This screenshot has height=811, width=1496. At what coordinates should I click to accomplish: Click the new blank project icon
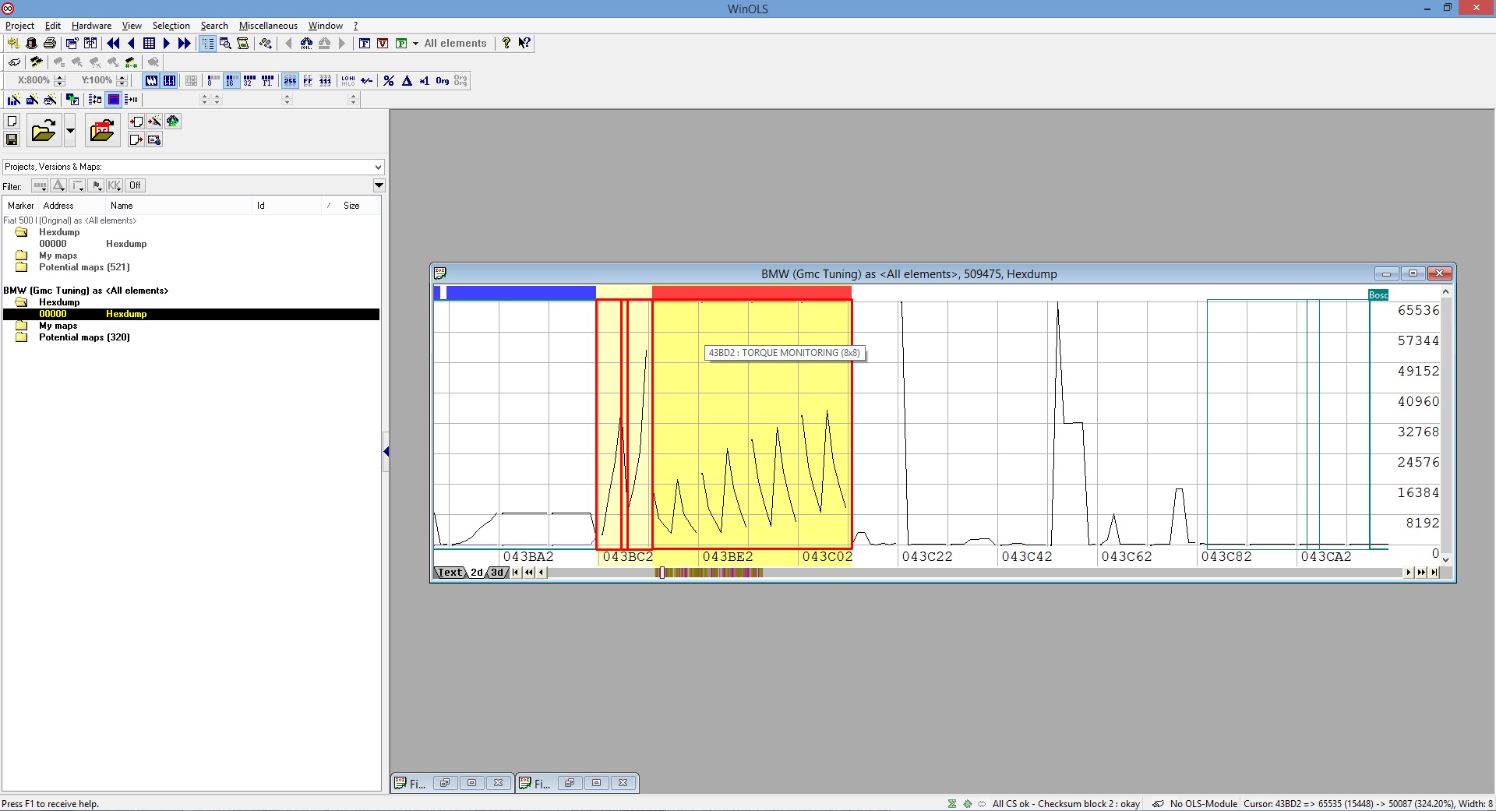(x=12, y=122)
